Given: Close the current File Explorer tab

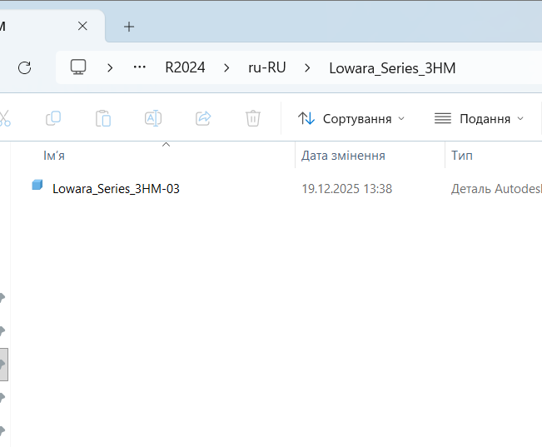Looking at the screenshot, I should pyautogui.click(x=82, y=26).
